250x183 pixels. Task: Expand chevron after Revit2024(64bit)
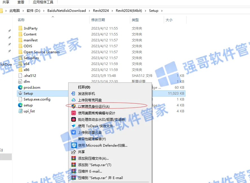145,11
